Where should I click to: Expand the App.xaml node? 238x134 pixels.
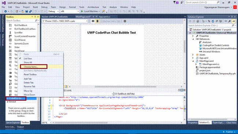tap(193, 58)
